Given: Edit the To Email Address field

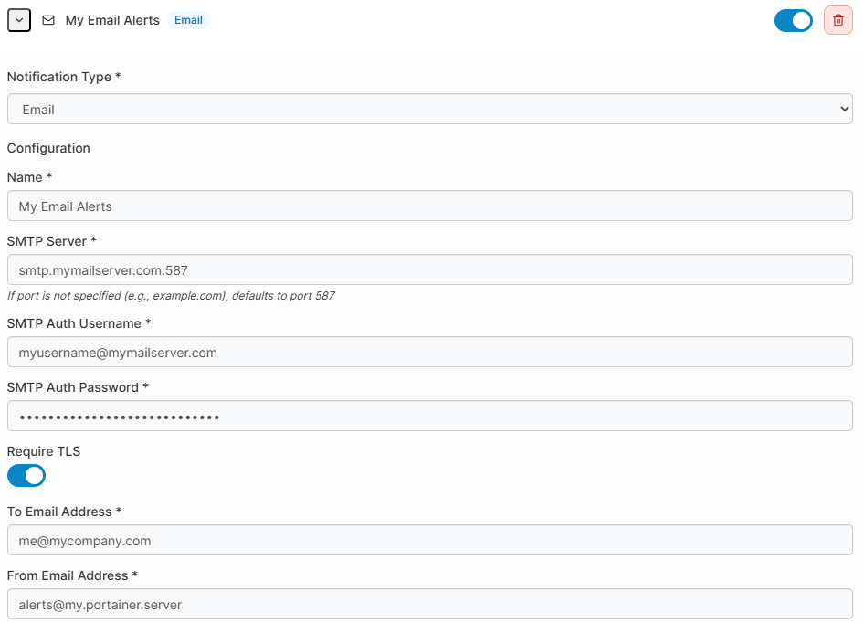Looking at the screenshot, I should click(x=429, y=540).
